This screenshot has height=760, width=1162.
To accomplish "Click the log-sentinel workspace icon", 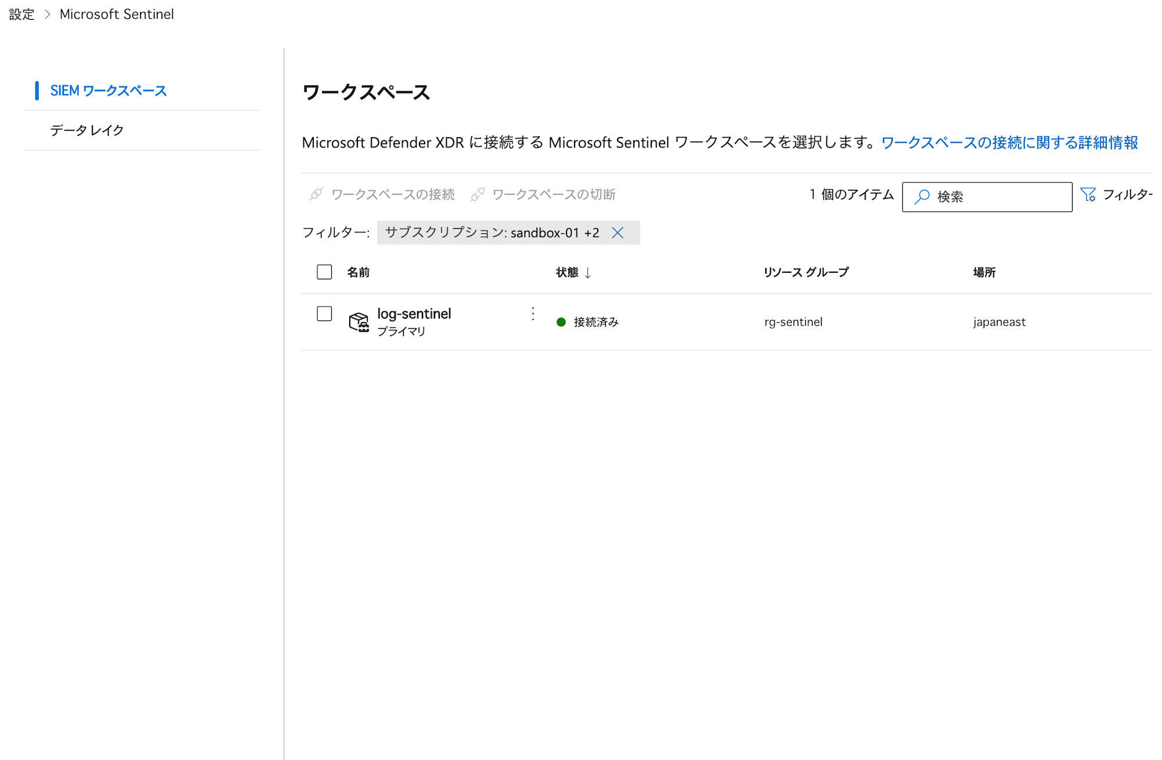I will [x=358, y=322].
